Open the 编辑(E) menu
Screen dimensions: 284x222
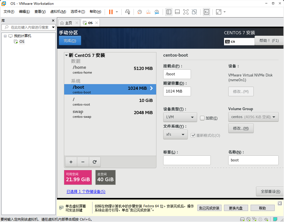coord(24,12)
